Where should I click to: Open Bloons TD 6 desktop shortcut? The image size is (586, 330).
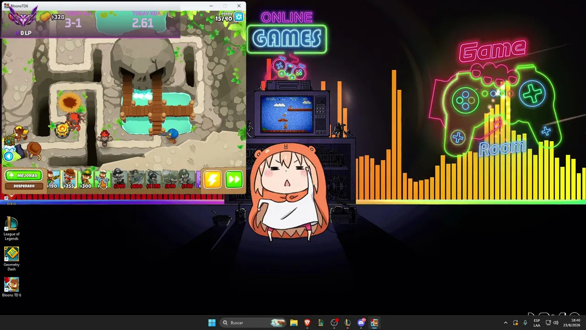point(11,287)
